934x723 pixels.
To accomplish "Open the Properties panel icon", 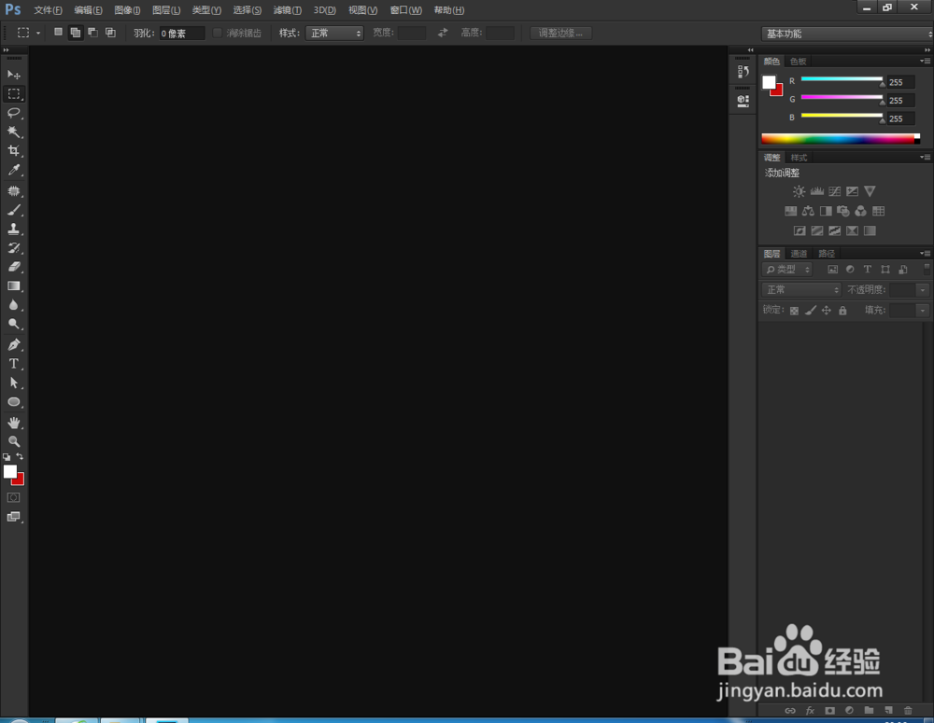I will [x=743, y=101].
